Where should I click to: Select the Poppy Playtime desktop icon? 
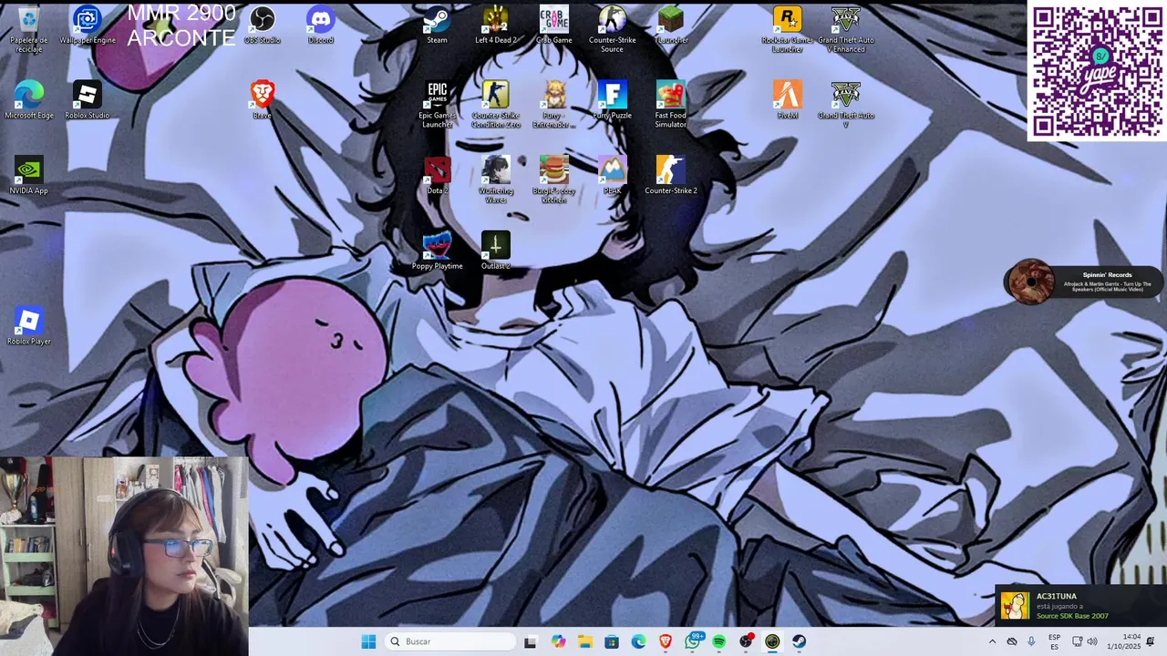coord(438,251)
